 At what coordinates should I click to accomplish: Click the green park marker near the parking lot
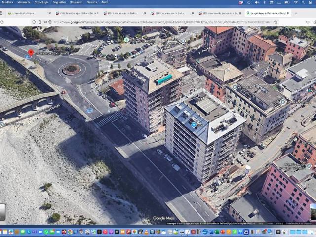tap(126, 39)
